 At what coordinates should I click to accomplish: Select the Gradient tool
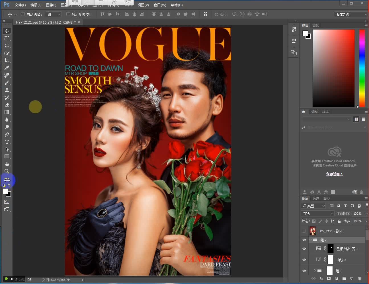7,112
